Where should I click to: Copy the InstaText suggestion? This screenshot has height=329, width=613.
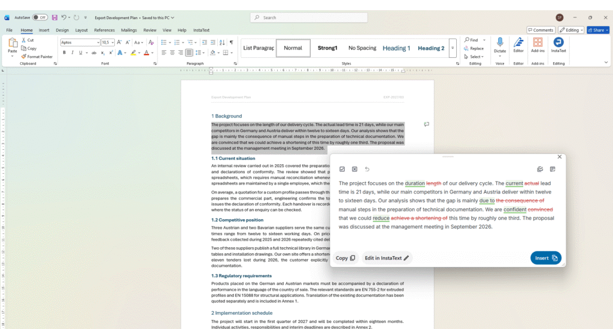pyautogui.click(x=345, y=258)
